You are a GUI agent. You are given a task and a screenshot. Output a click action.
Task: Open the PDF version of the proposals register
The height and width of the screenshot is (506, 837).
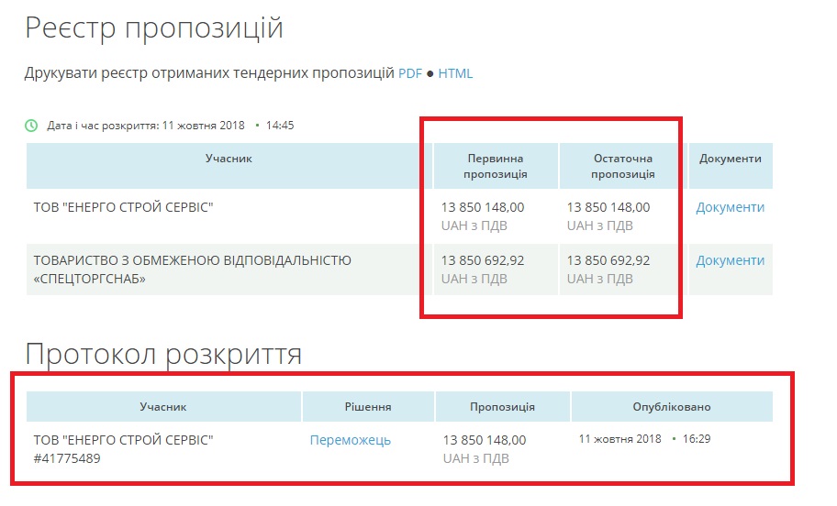[x=409, y=73]
